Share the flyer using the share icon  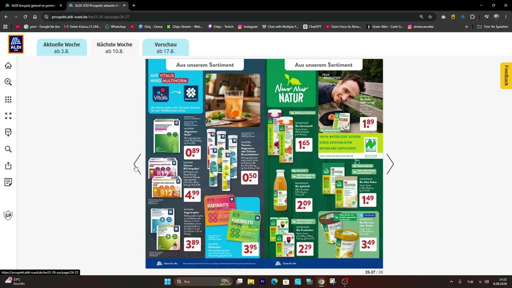8,166
